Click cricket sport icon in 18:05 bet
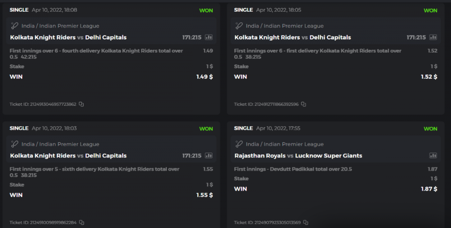451x228 pixels. coord(239,26)
